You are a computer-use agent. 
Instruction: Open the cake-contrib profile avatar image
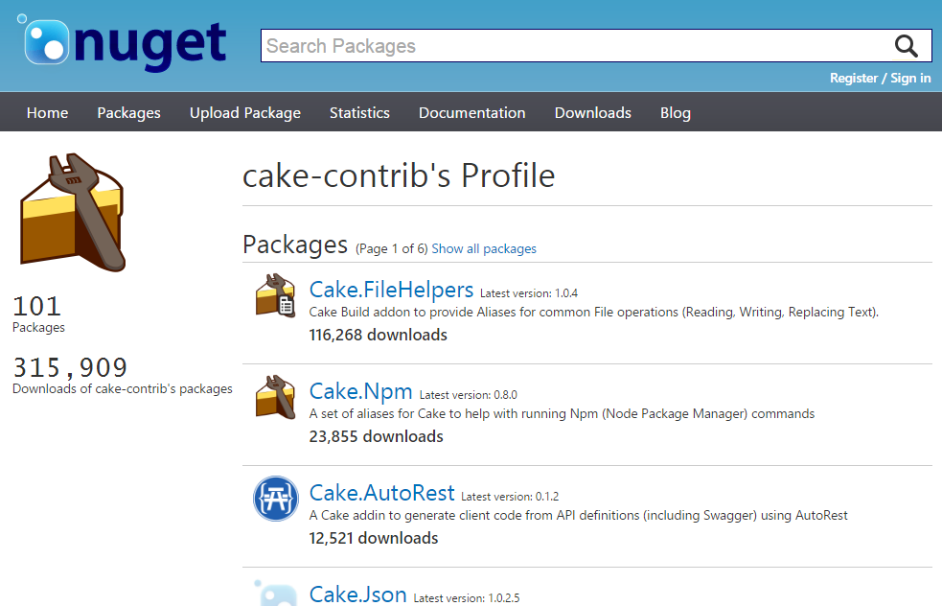[73, 212]
